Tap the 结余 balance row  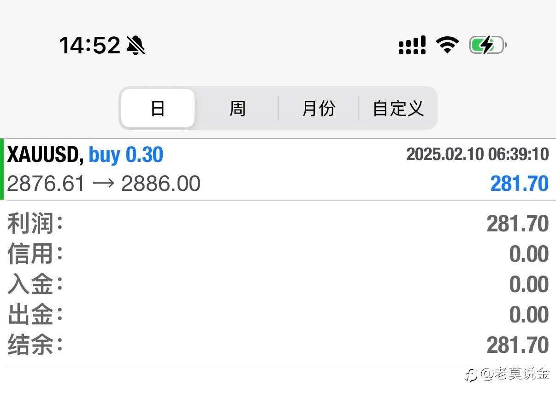[x=278, y=345]
